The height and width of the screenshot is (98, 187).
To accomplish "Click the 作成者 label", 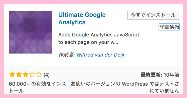I will point(66,55).
